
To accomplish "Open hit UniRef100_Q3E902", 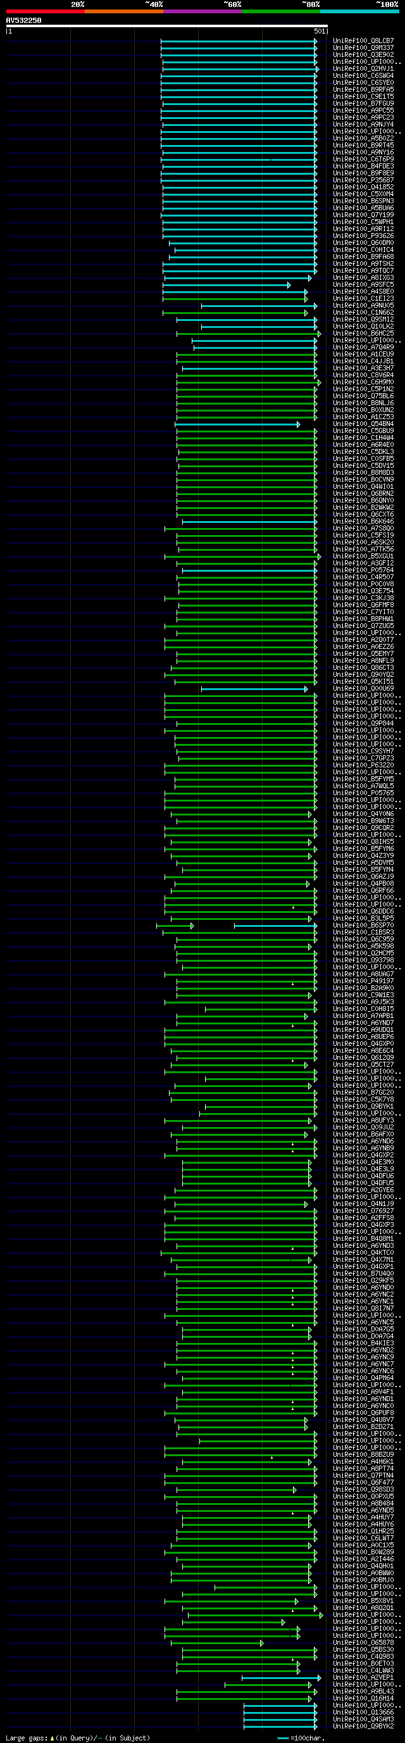I will (x=363, y=55).
